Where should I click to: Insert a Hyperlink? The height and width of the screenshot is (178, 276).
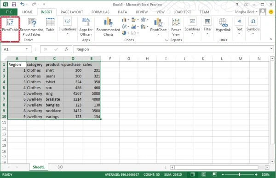[223, 25]
